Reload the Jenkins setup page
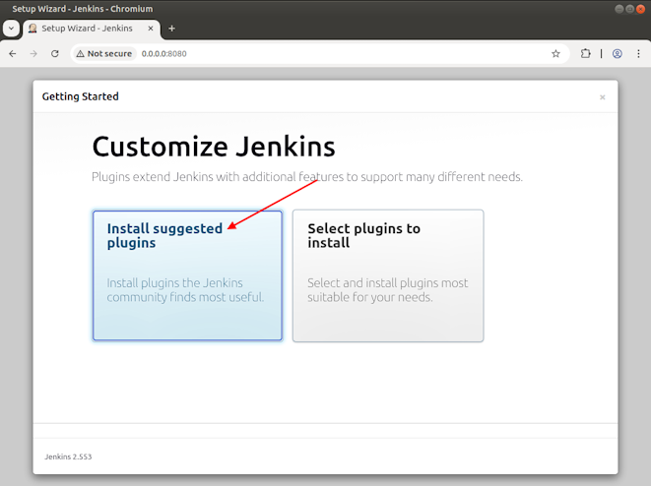The image size is (651, 486). 55,53
